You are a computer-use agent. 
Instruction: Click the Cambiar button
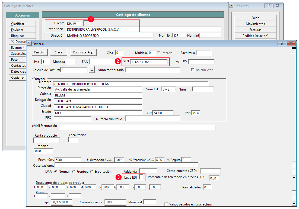tap(39, 52)
